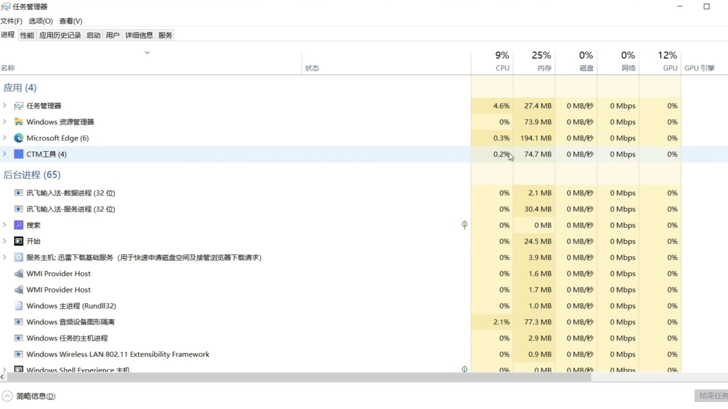Click the 搜索 magnifier process icon
Viewport: 728px width, 409px height.
tap(19, 225)
